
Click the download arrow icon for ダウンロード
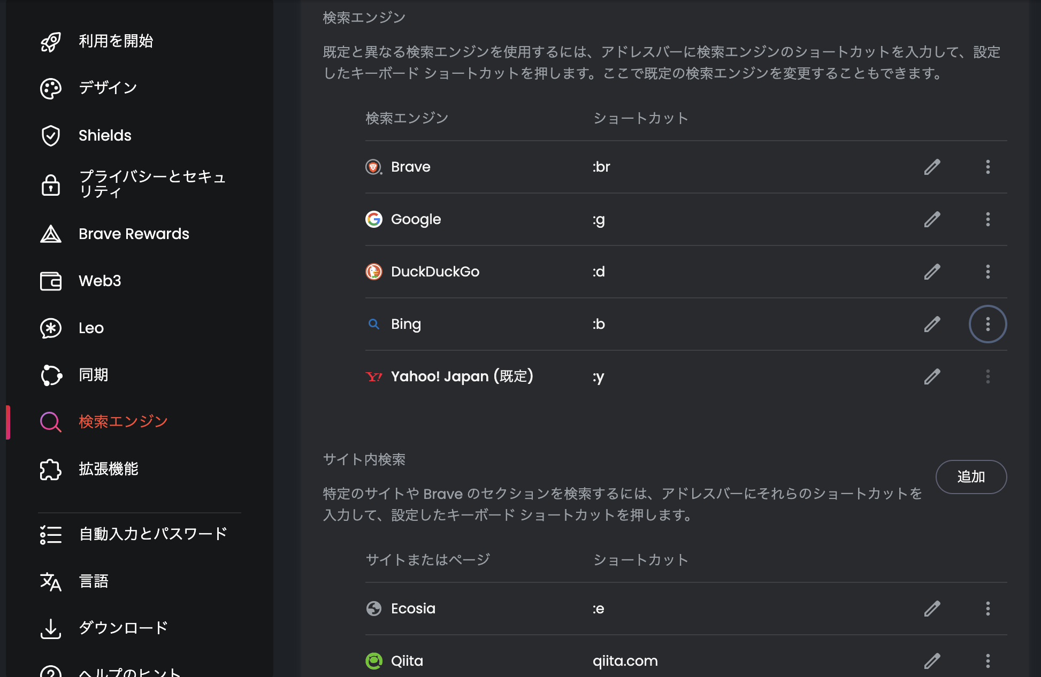coord(51,629)
